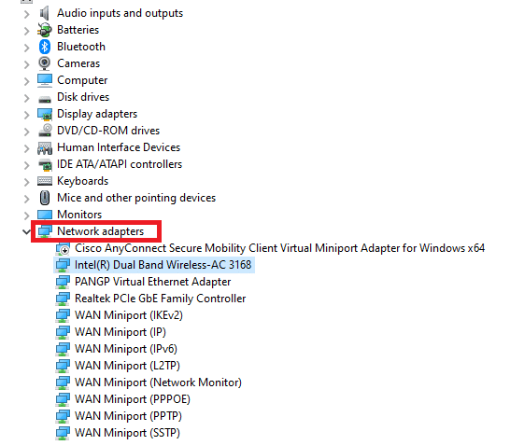The width and height of the screenshot is (510, 445).
Task: Select WAN Miniport (IKEv2) text
Action: point(129,315)
